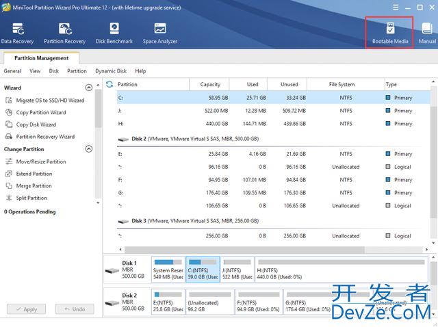Open the View menu

[x=35, y=71]
